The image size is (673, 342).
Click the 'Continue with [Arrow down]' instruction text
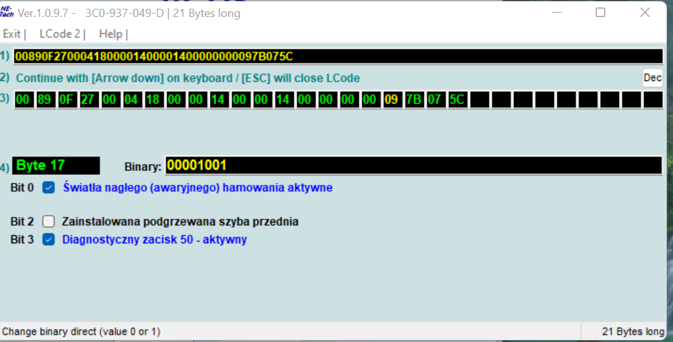[187, 78]
